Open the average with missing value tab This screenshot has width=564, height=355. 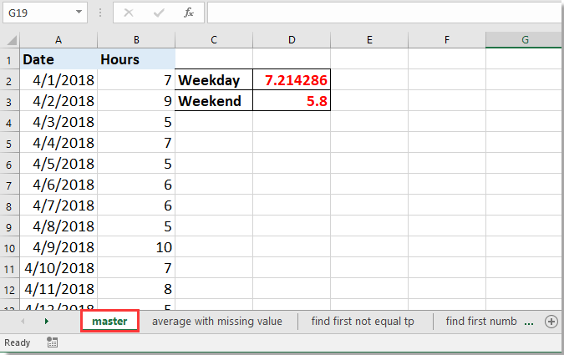click(217, 322)
